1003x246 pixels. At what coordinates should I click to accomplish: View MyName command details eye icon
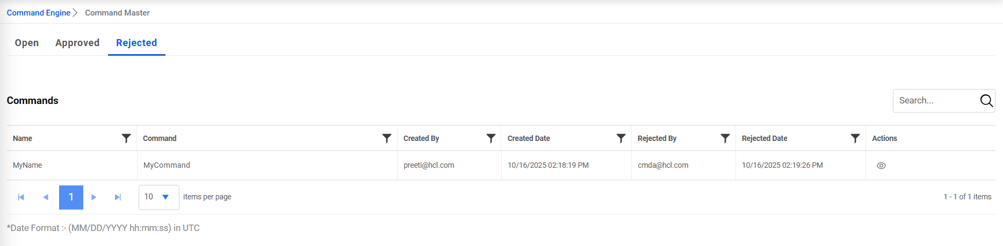tap(881, 166)
